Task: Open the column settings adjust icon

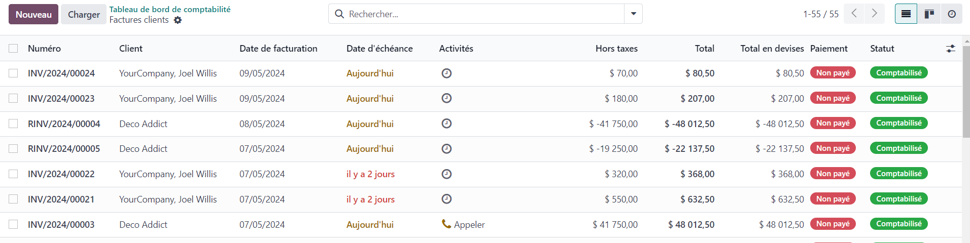Action: 951,49
